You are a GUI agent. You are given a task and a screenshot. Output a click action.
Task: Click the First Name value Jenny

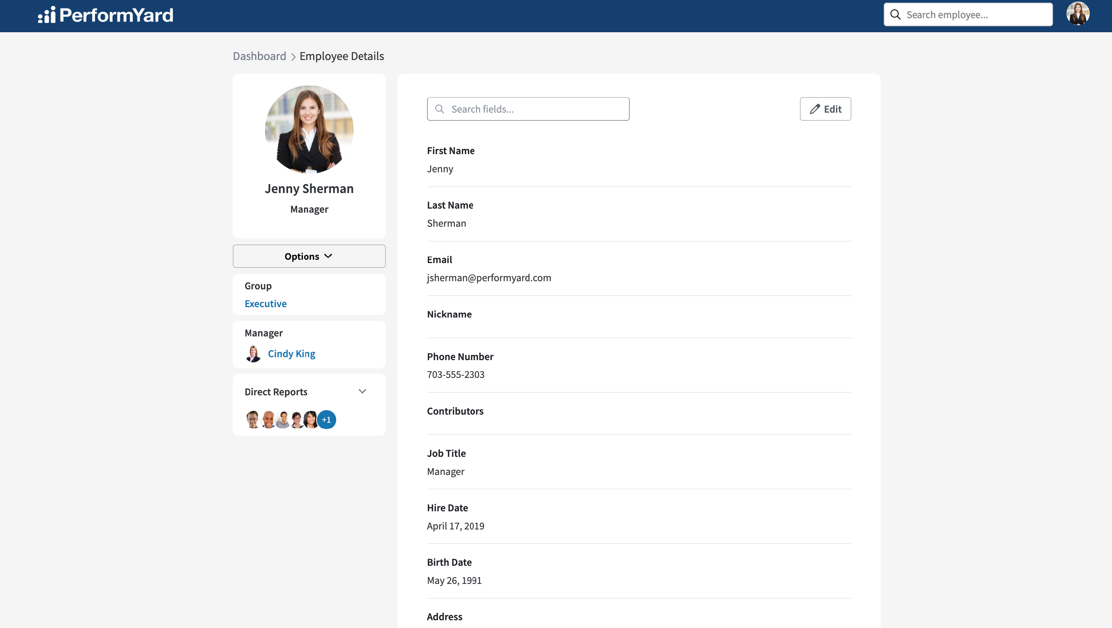tap(440, 169)
